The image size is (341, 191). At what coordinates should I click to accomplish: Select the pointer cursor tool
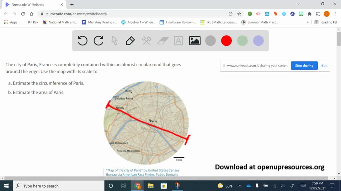point(115,40)
